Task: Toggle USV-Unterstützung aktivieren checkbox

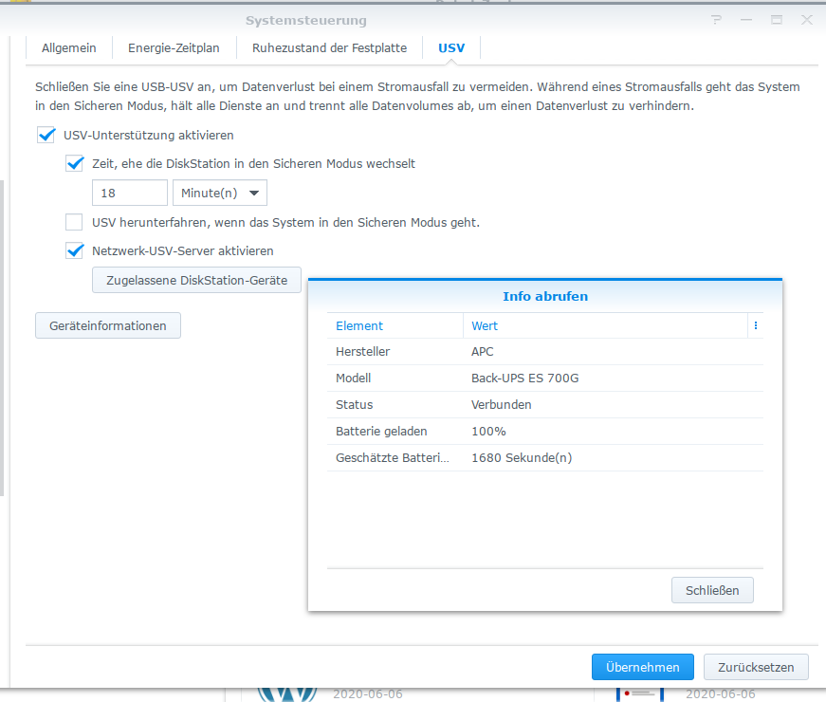Action: coord(46,135)
